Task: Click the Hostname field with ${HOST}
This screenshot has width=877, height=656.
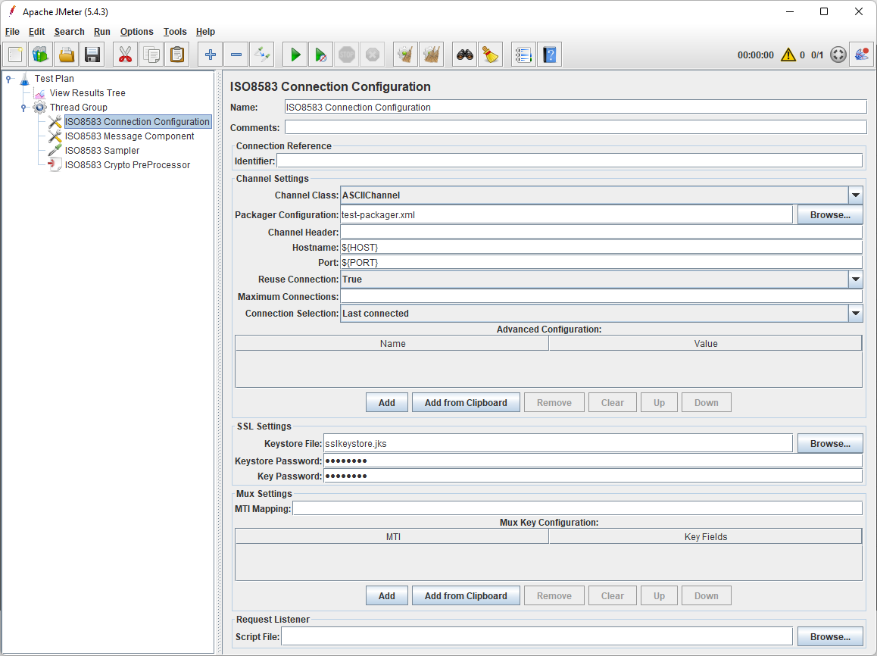Action: click(x=601, y=247)
